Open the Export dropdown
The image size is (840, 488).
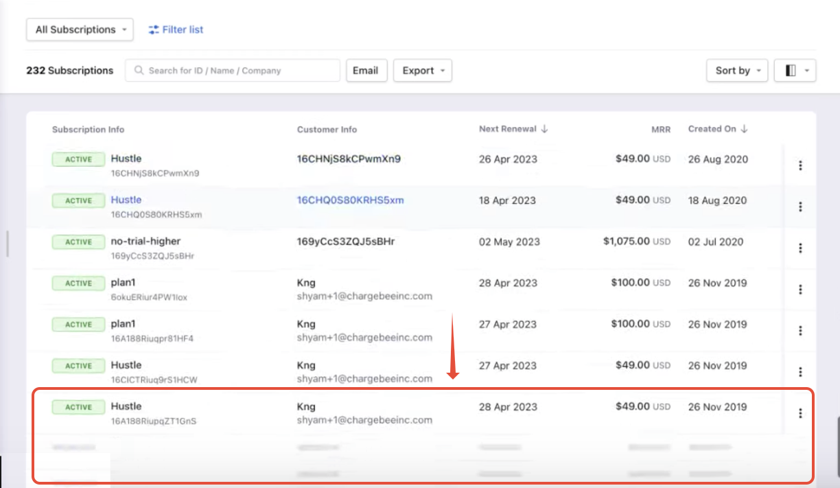422,70
